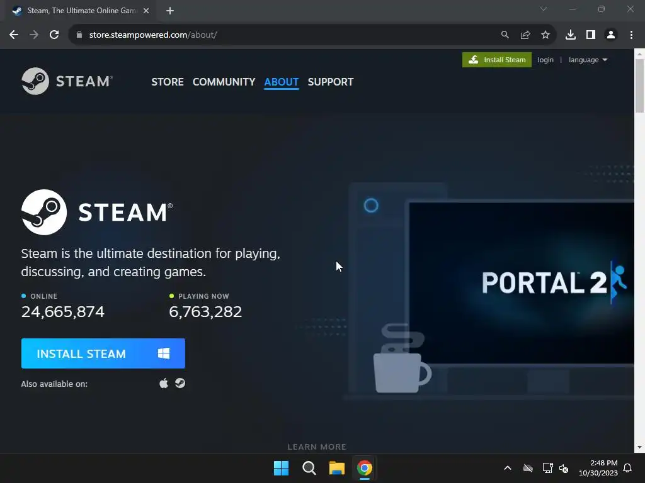
Task: Click the Steam logo in header
Action: 67,81
